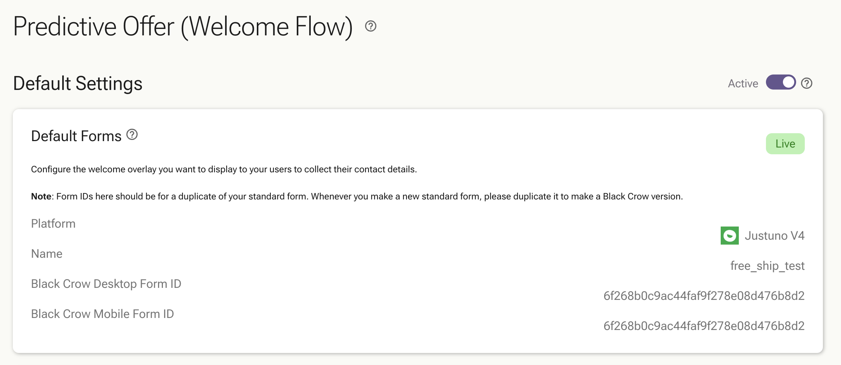The width and height of the screenshot is (841, 365).
Task: Click the Desktop Form ID value
Action: point(704,296)
